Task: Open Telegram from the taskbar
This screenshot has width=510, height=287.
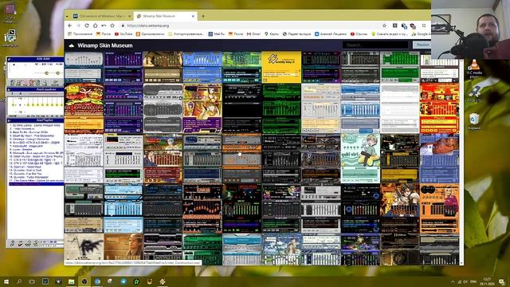Action: pyautogui.click(x=124, y=281)
